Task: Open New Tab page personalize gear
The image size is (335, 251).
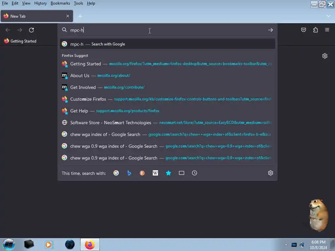Action: pos(325,56)
